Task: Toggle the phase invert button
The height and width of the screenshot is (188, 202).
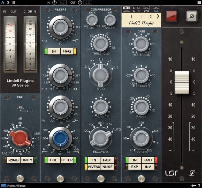Action: (x=192, y=16)
